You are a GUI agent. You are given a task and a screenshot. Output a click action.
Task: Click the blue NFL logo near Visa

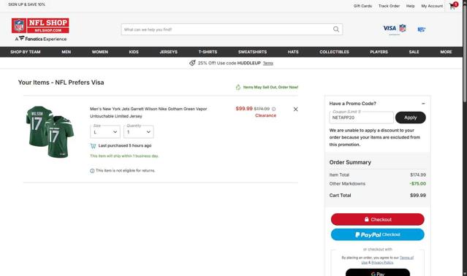422,29
